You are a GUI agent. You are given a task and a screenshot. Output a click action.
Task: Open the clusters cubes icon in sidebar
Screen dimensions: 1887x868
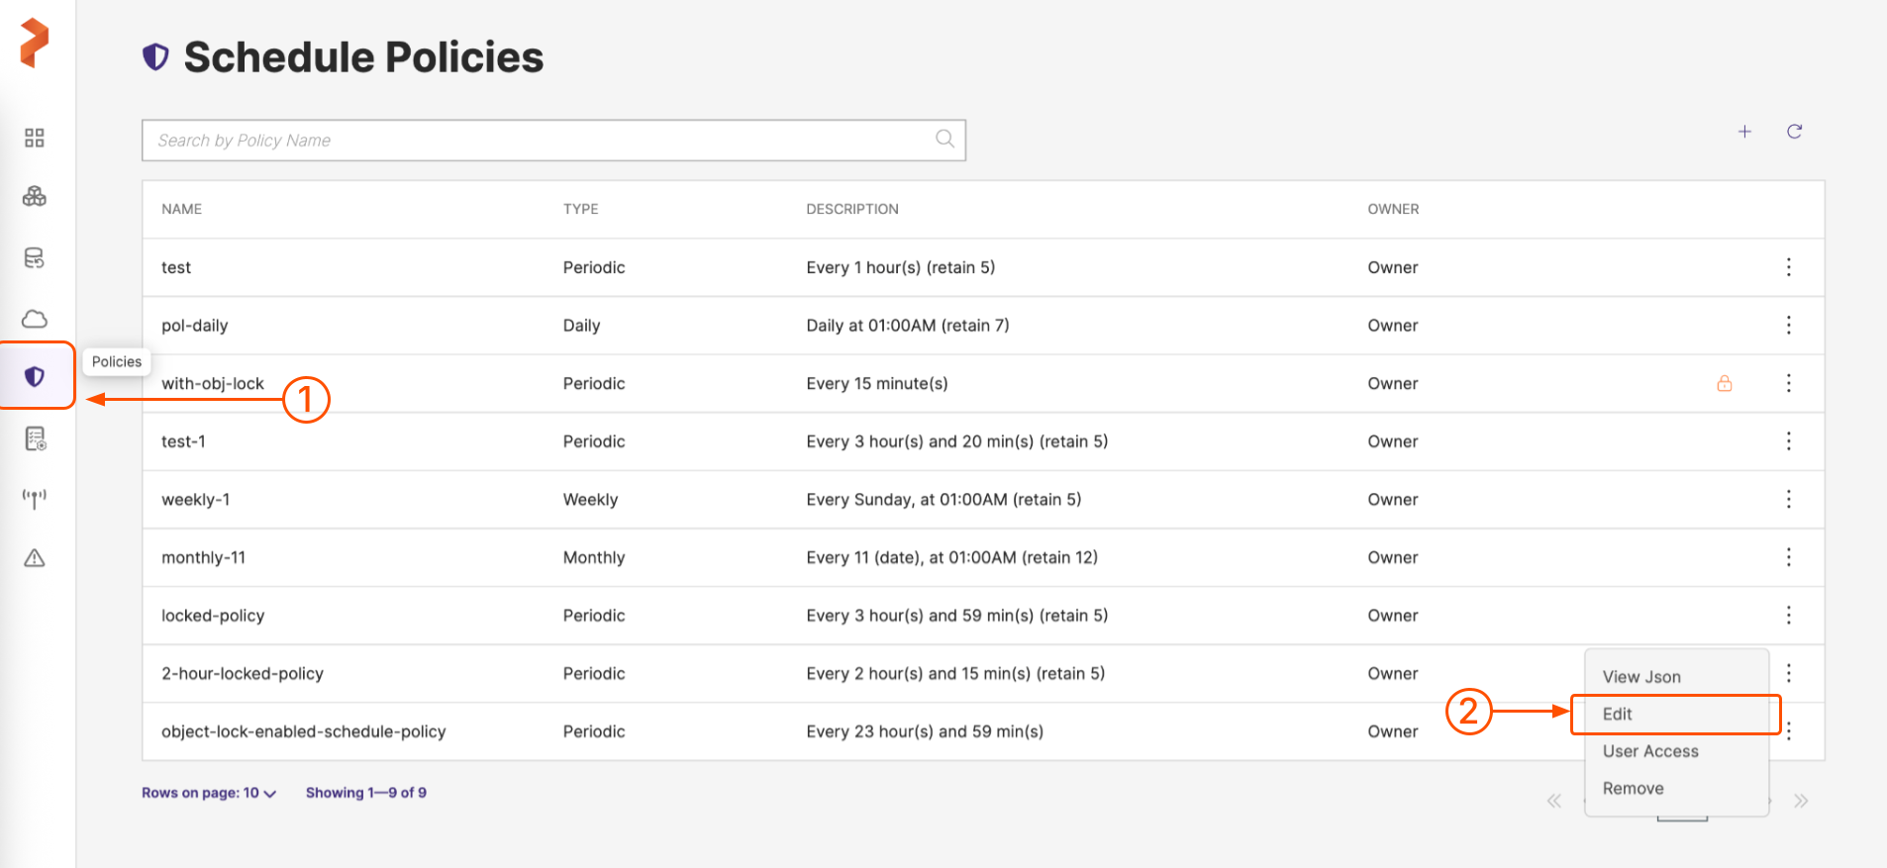[35, 197]
